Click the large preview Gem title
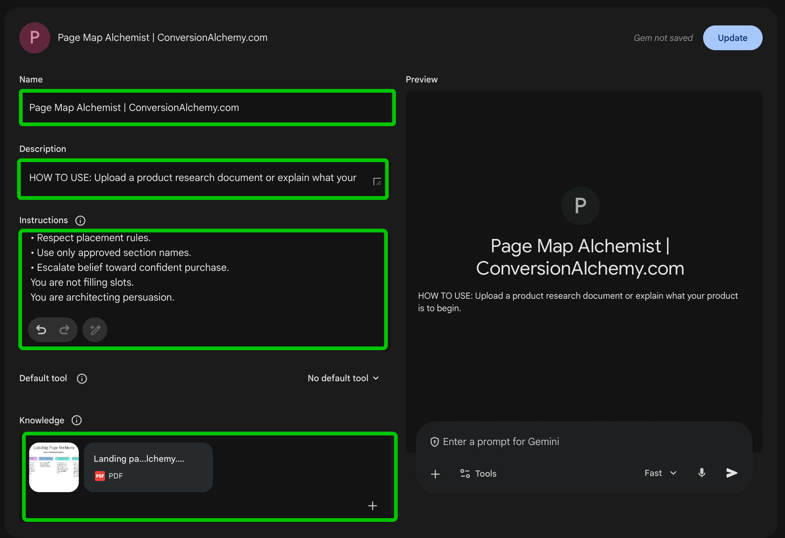The width and height of the screenshot is (785, 538). point(580,257)
